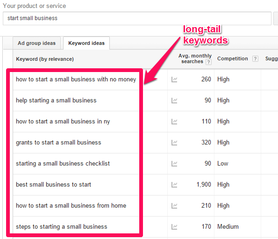This screenshot has height=239, width=278.
Task: Click help icon next to Avg. monthly searches
Action: click(x=208, y=62)
